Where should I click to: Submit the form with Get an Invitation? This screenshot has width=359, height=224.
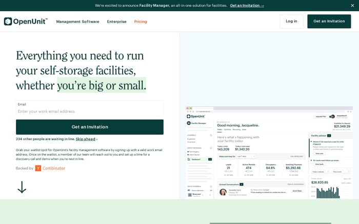click(90, 127)
